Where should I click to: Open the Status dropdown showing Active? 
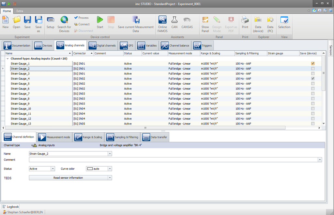point(53,169)
